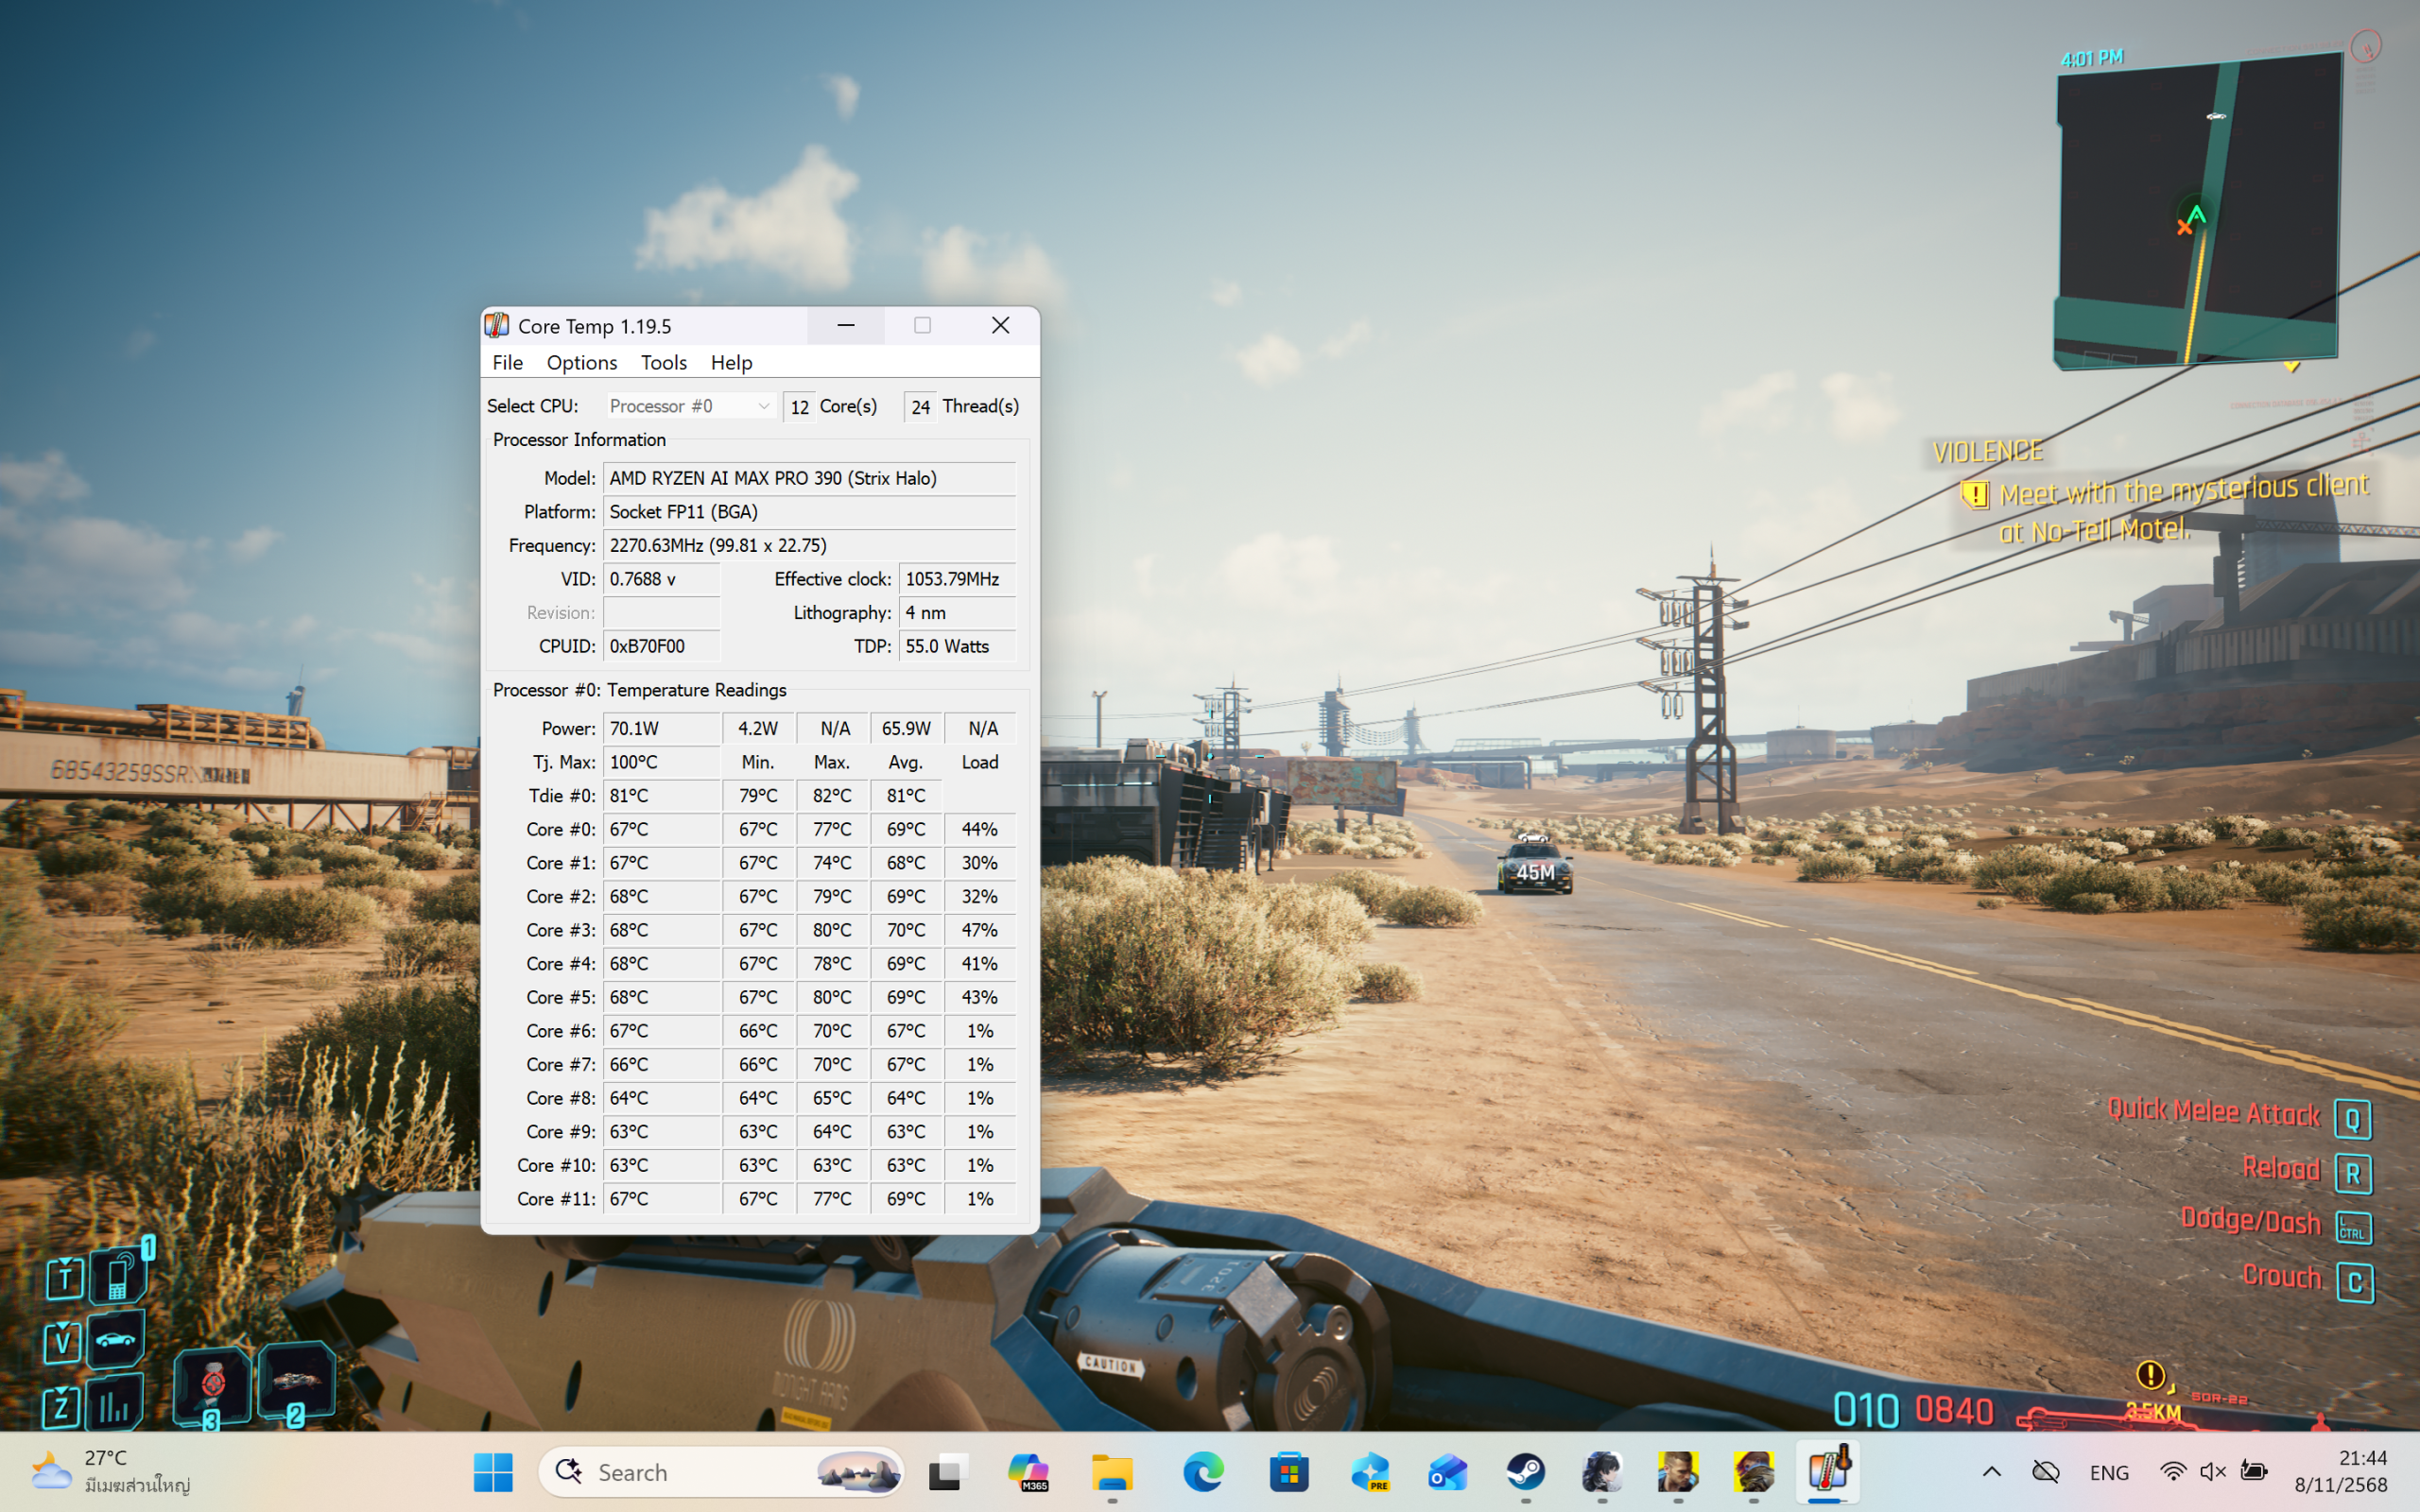
Task: Switch the ENG language indicator
Action: [2108, 1472]
